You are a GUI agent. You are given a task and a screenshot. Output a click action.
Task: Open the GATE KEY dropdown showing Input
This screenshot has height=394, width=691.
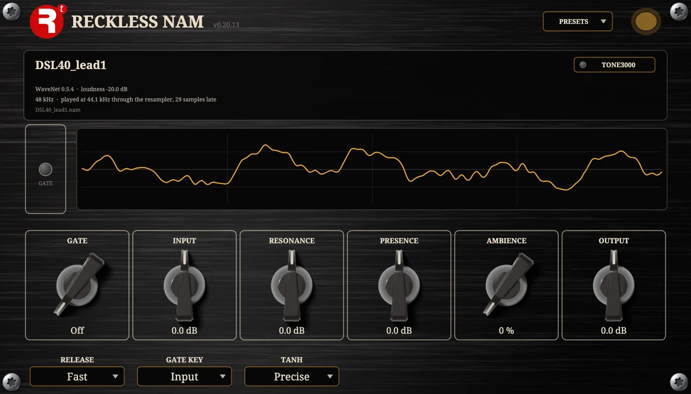185,377
